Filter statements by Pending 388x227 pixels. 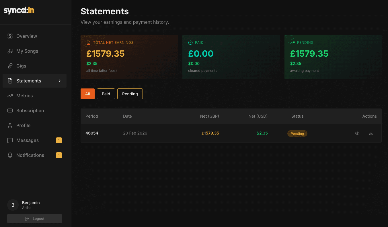coord(130,94)
